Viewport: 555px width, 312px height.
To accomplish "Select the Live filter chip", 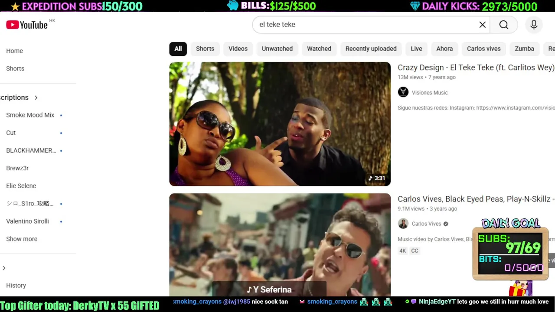I will (416, 49).
